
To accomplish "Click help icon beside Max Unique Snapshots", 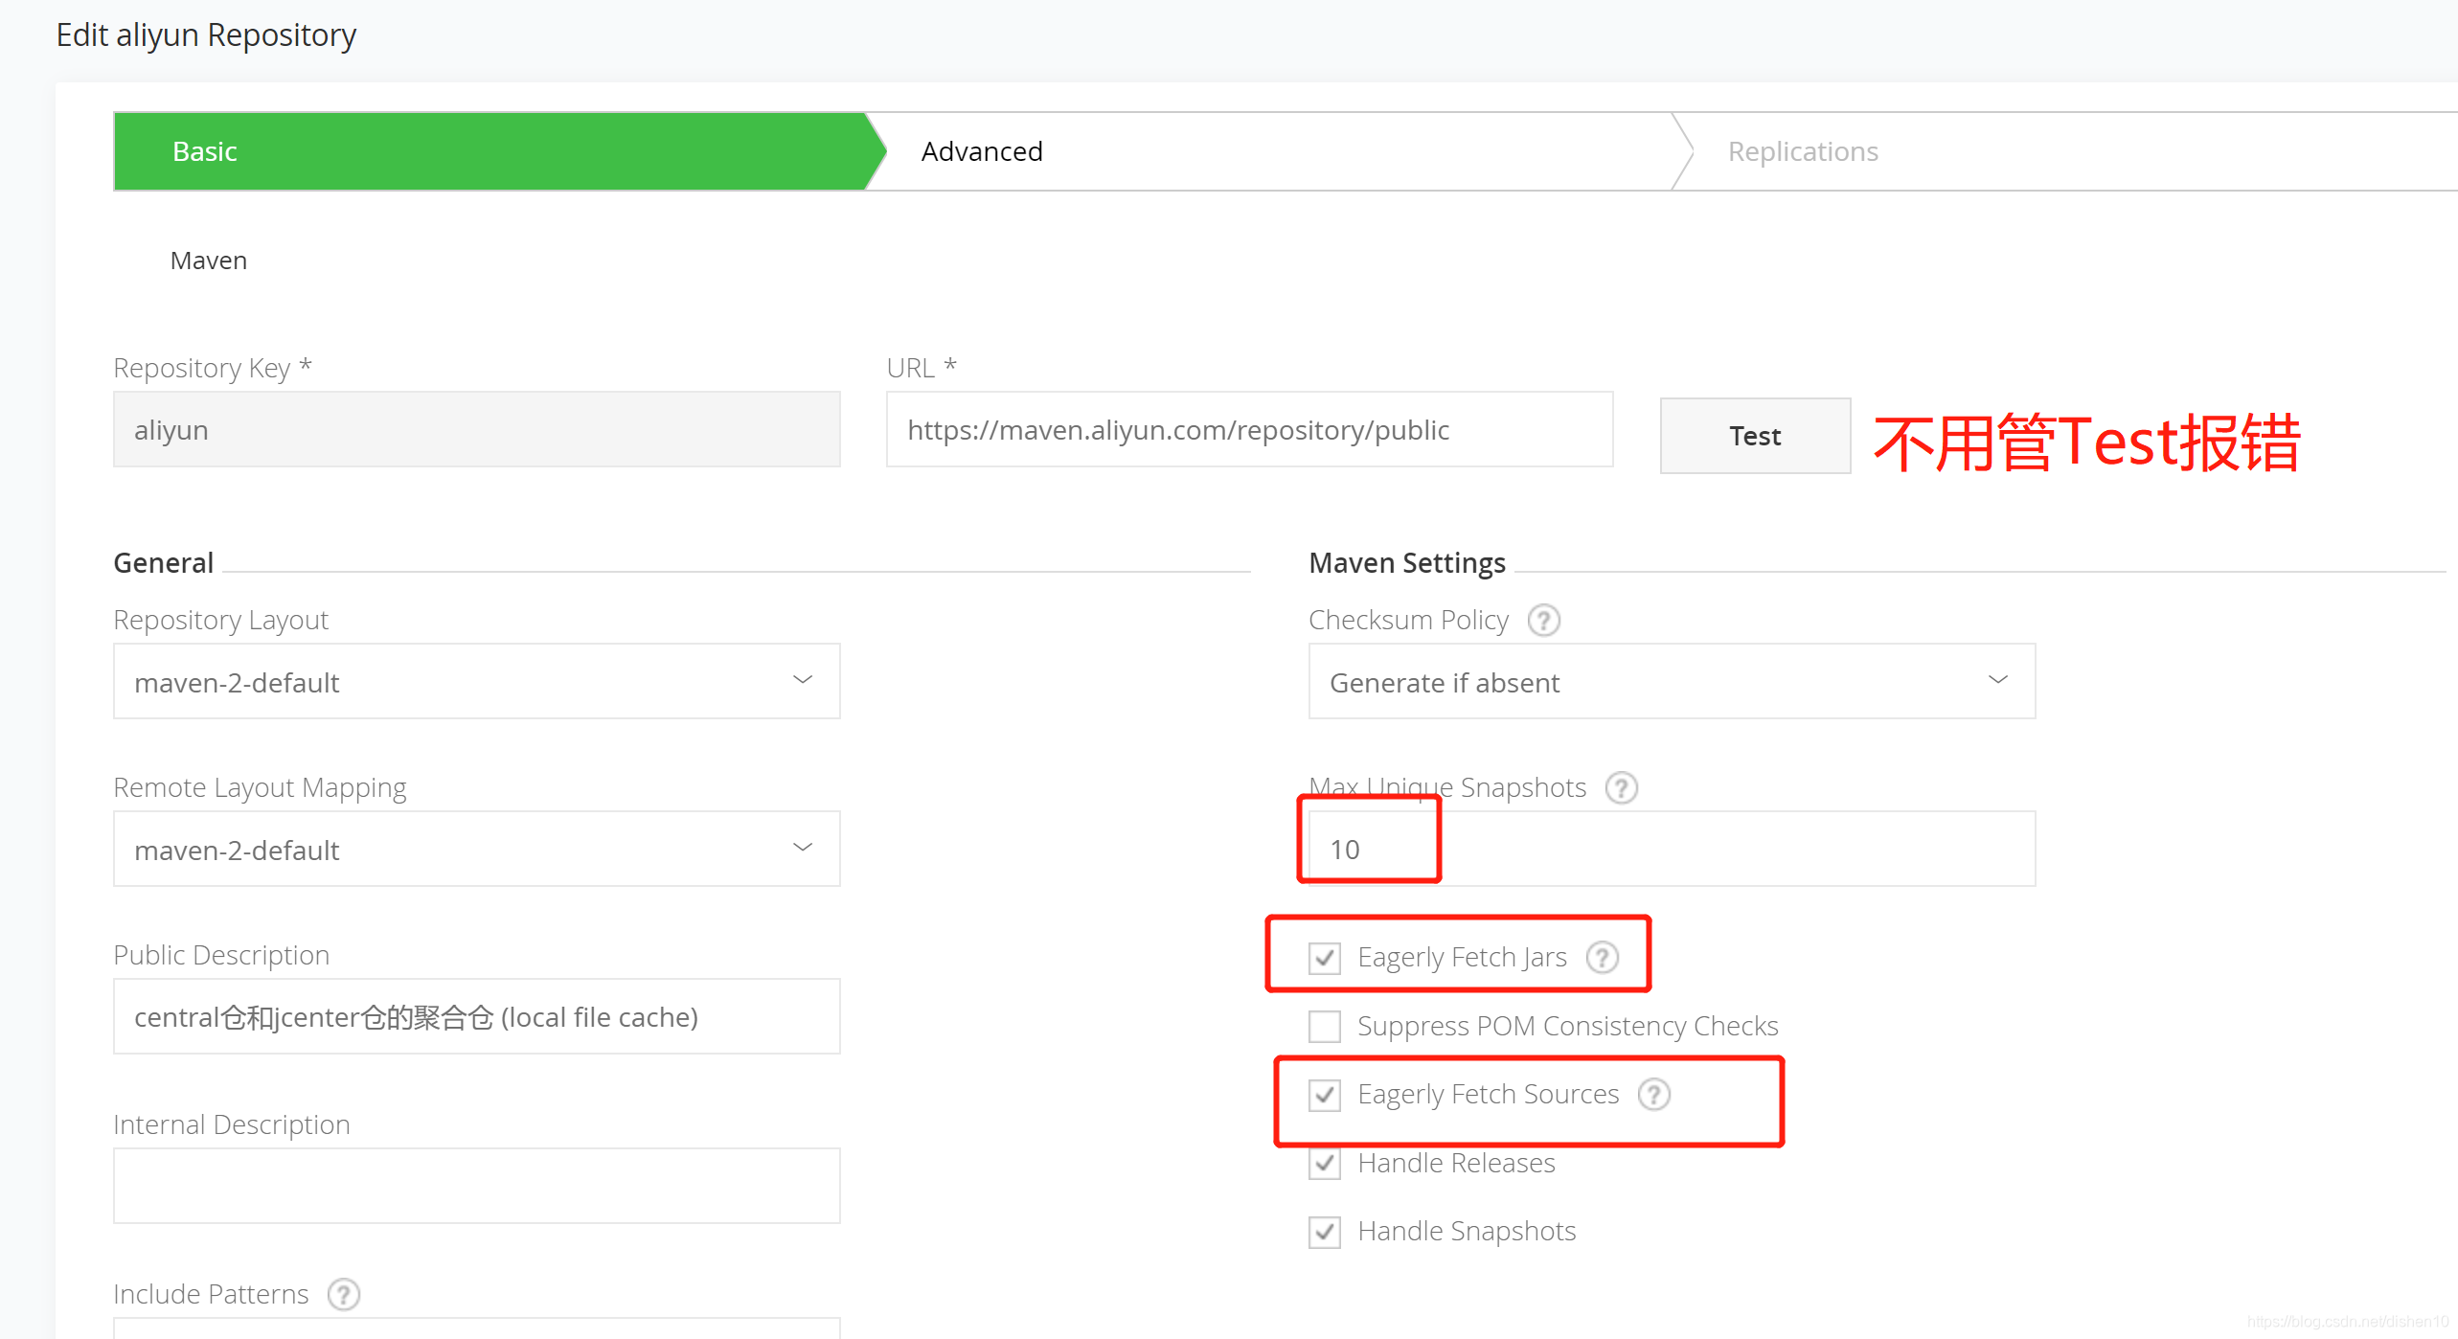I will coord(1621,788).
